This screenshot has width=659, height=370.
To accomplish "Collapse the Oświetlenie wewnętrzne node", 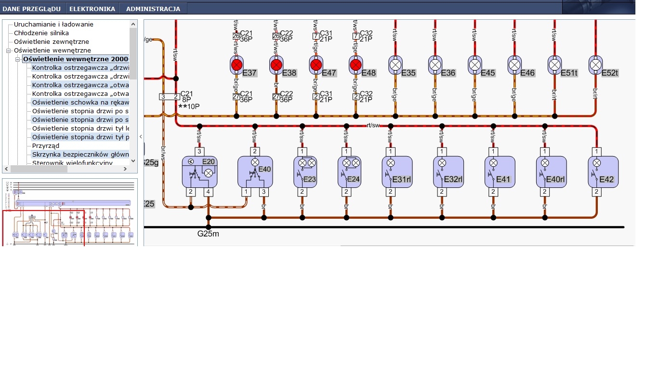I will [8, 50].
